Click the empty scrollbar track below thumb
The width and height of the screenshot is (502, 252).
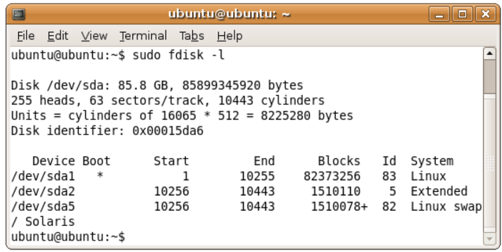point(489,163)
